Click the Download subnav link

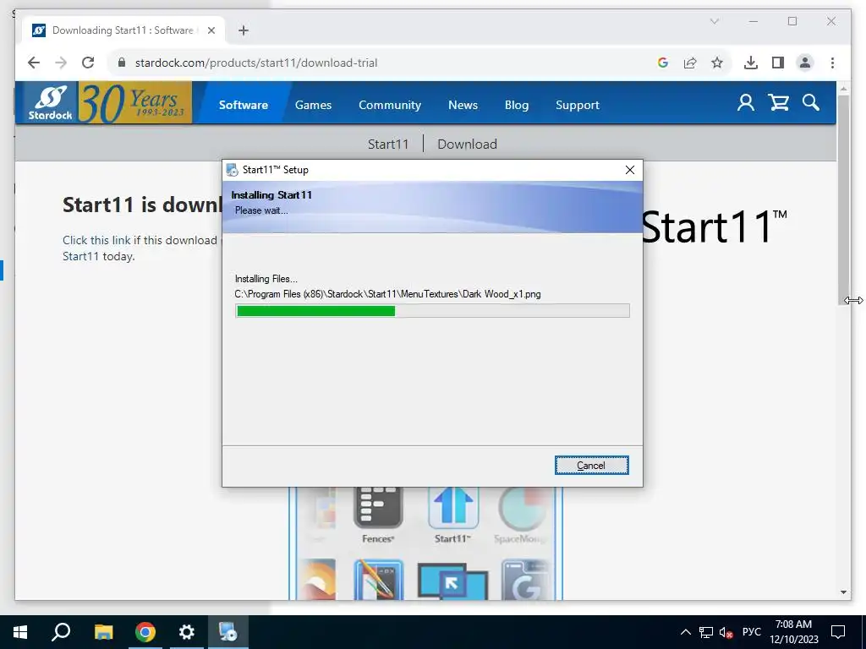tap(467, 144)
